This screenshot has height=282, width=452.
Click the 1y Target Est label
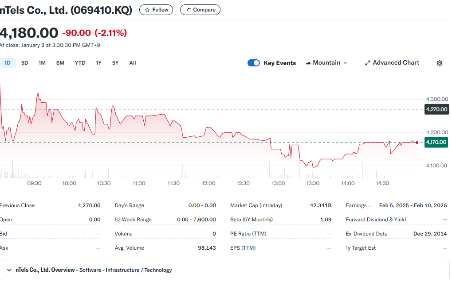[x=361, y=248]
